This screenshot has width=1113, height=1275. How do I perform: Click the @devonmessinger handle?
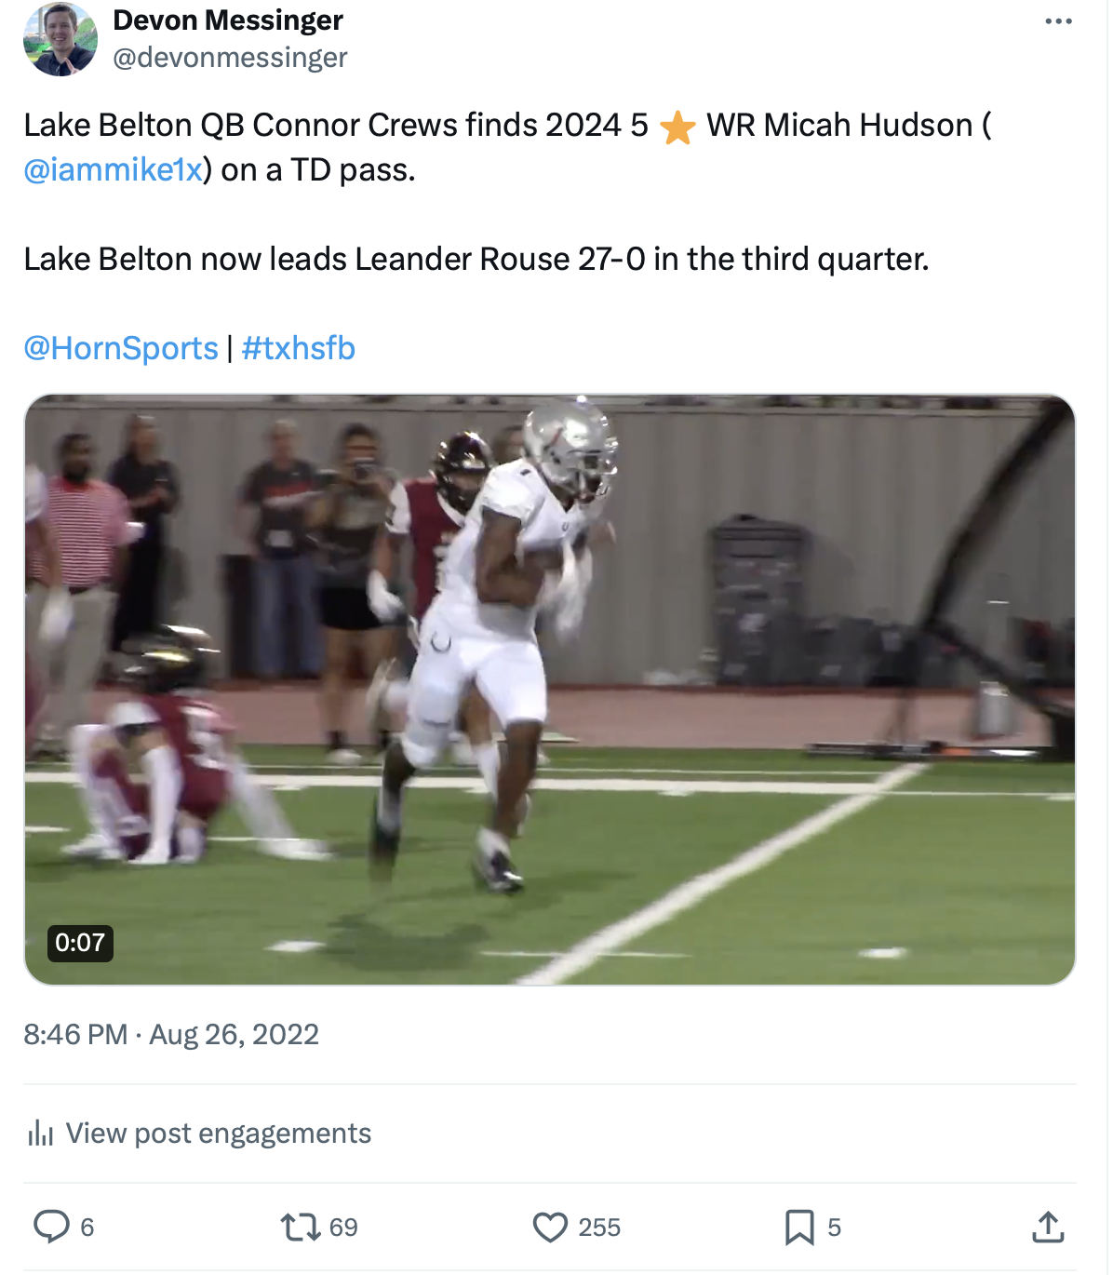tap(230, 58)
